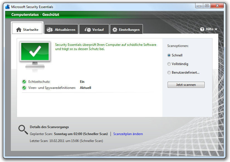The image size is (230, 162).
Task: Go to the Einstellungen tab
Action: click(126, 29)
